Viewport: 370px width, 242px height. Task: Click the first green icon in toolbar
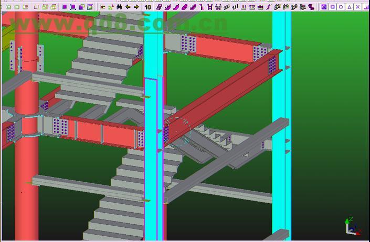point(8,7)
